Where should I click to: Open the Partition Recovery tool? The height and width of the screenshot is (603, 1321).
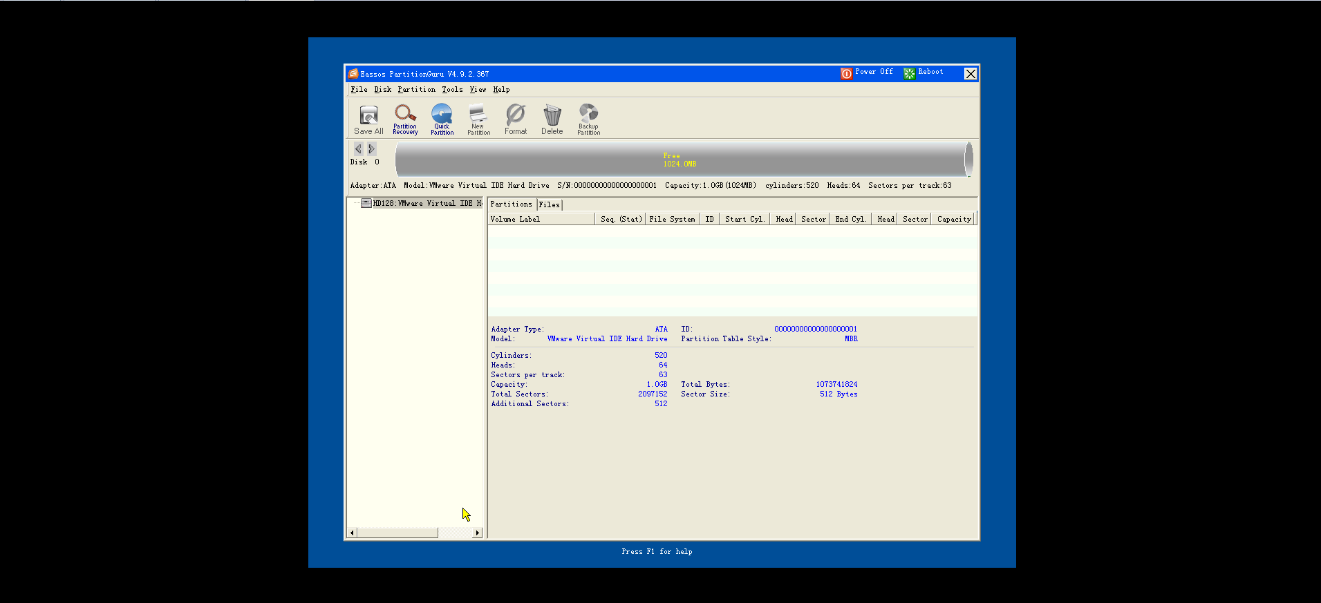point(405,119)
